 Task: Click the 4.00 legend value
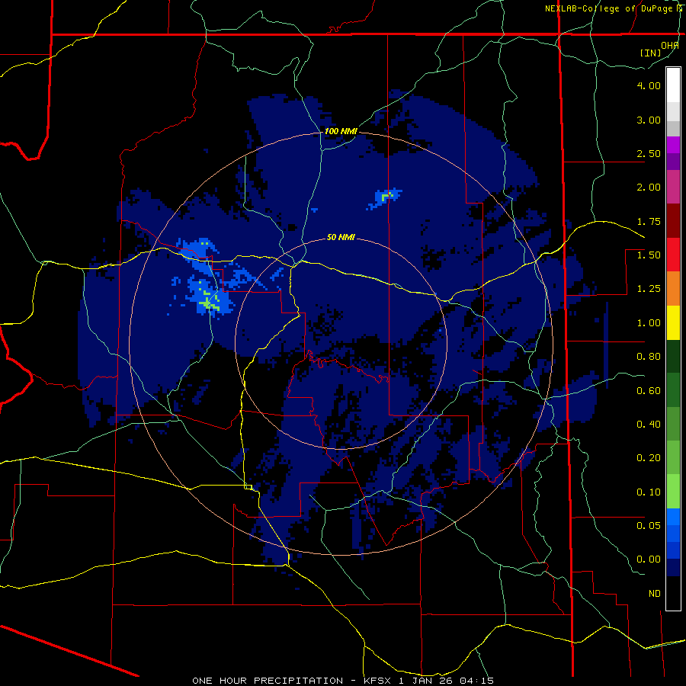[649, 85]
